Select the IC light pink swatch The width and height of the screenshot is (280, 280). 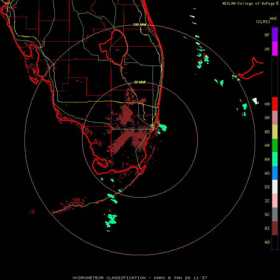[275, 201]
